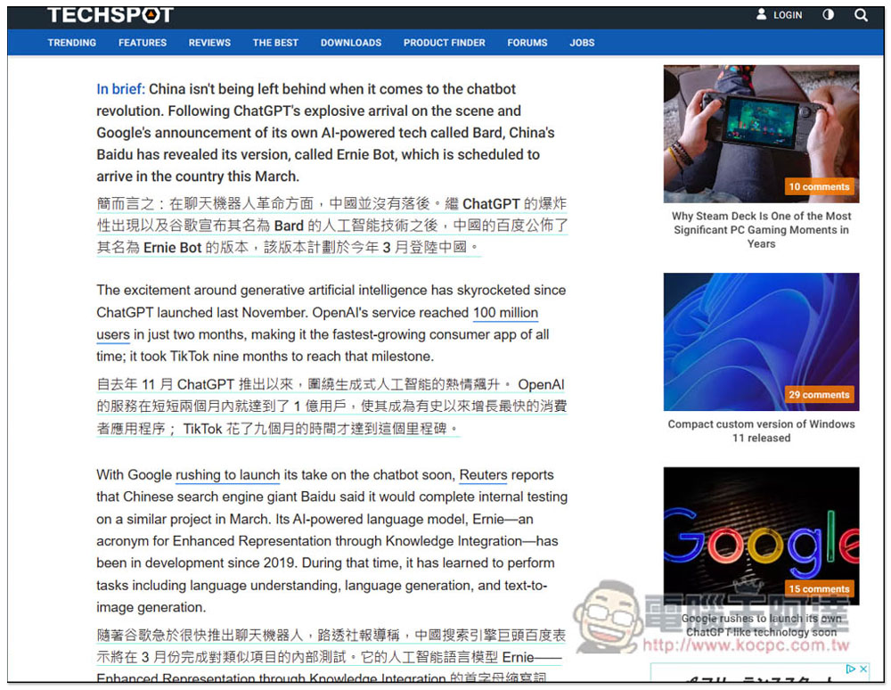Screen dimensions: 891x690
Task: Click the user login icon
Action: (x=761, y=14)
